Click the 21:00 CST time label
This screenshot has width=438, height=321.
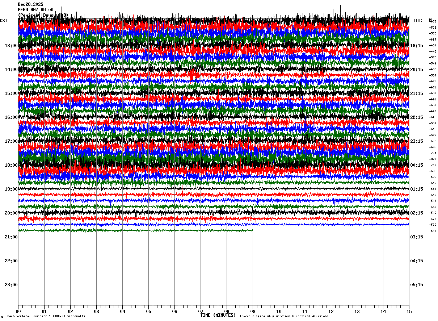[x=11, y=237]
